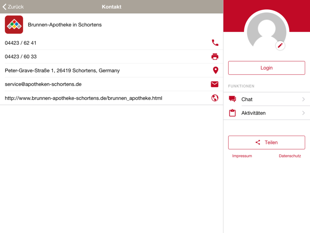
Task: Open the Impressum link
Action: tap(242, 156)
